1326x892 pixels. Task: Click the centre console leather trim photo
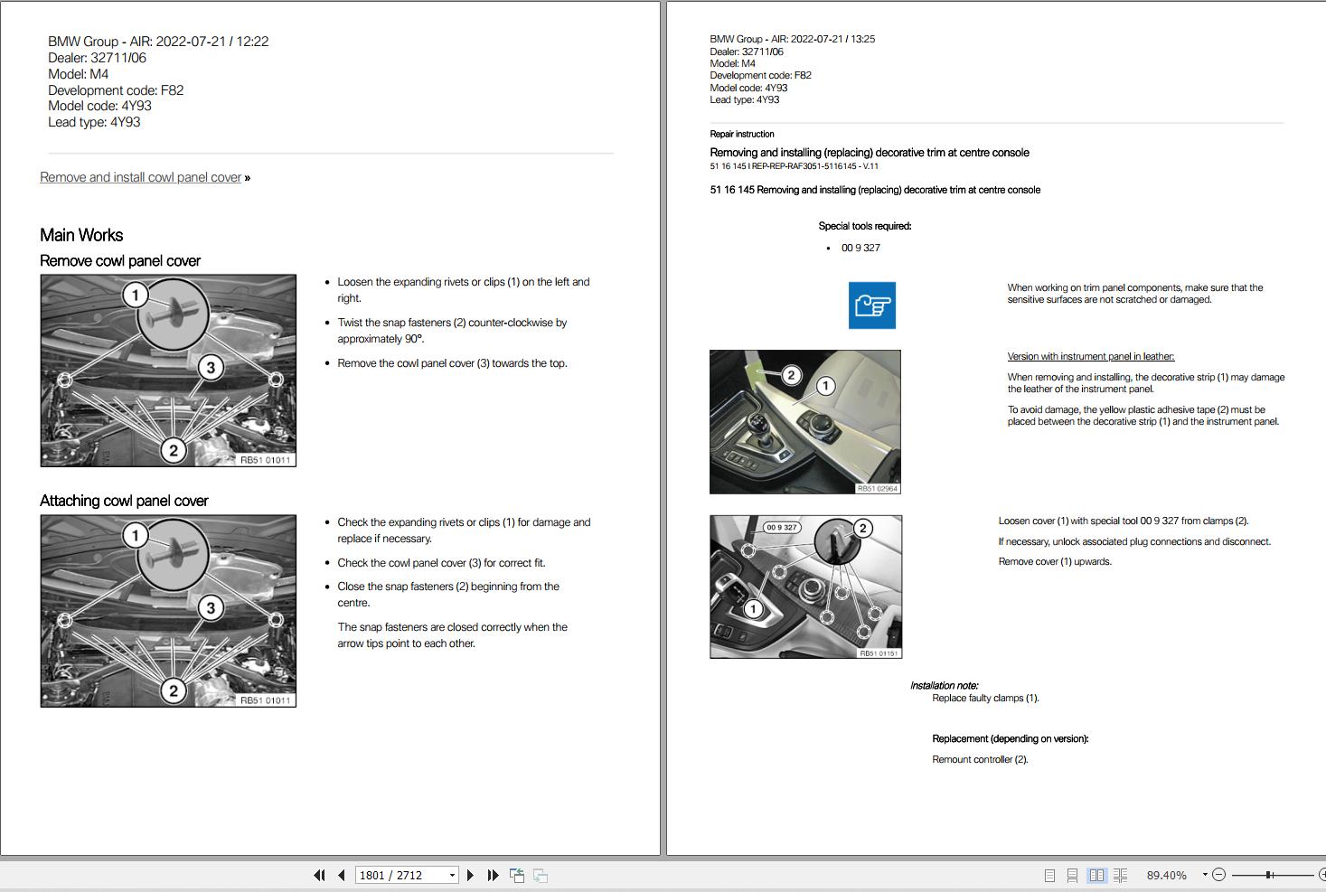click(x=805, y=422)
